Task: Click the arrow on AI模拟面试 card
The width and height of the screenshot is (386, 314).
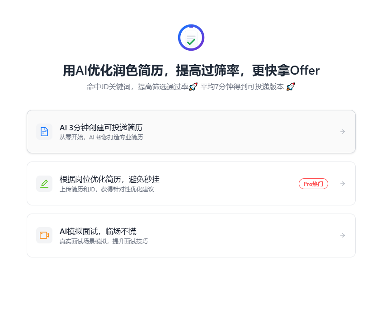Action: pos(343,235)
